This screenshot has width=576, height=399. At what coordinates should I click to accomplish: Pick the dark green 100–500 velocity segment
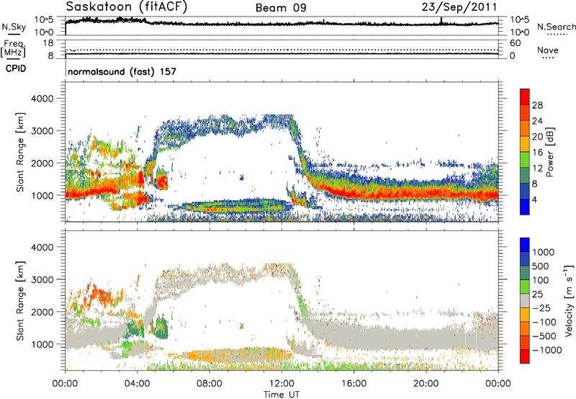click(525, 274)
